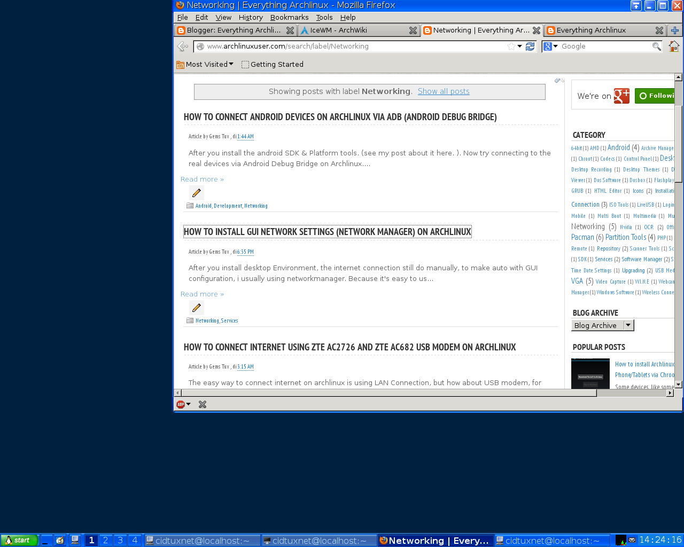Click the roll-up window button in title bar
The width and height of the screenshot is (684, 547).
click(636, 5)
